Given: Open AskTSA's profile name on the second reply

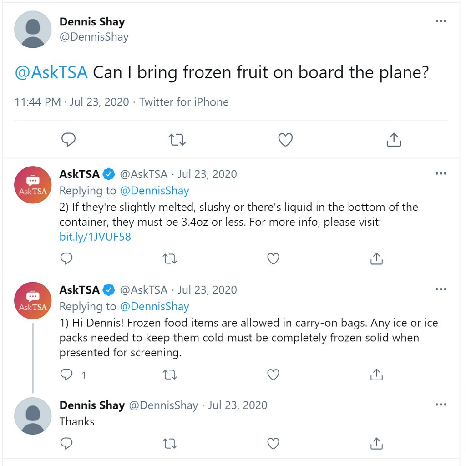Looking at the screenshot, I should [79, 289].
